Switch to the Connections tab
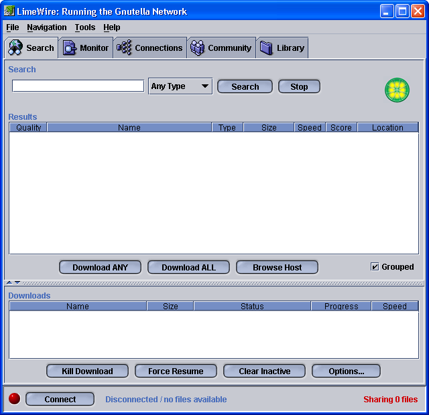 (x=150, y=48)
